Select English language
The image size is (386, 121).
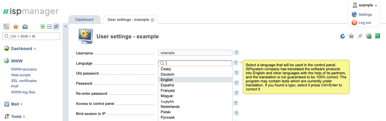[195, 80]
